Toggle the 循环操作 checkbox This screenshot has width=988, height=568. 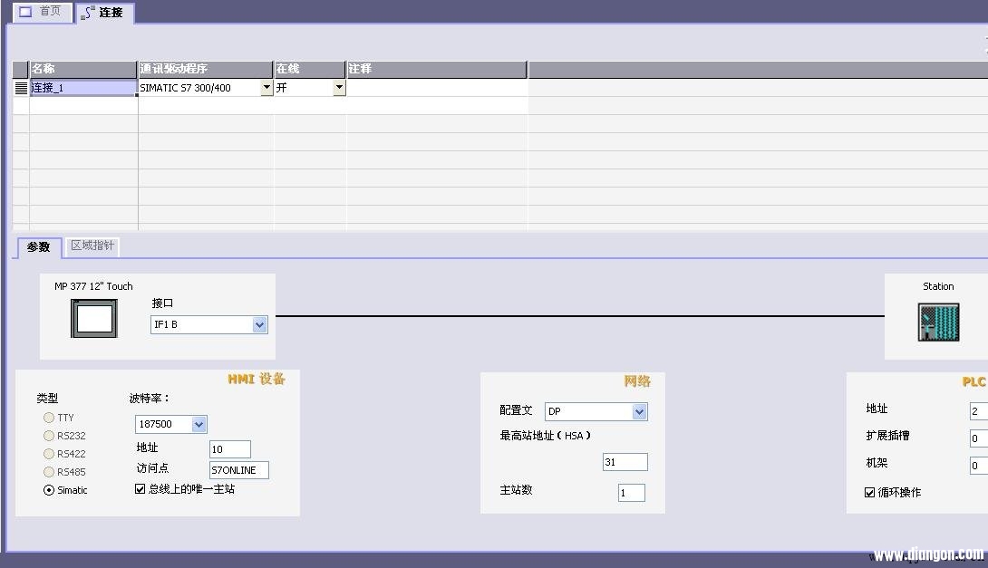tap(870, 492)
